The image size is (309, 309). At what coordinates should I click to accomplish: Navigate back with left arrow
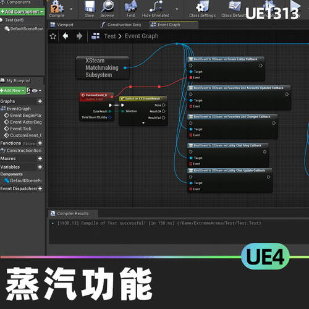(66, 36)
